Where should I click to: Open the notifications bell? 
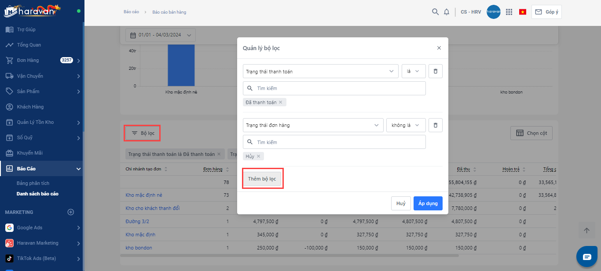[447, 12]
